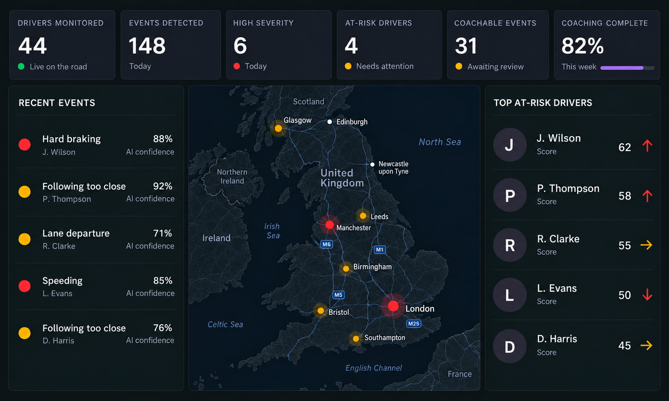Click the Coaching Complete progress bar
The width and height of the screenshot is (669, 401).
[627, 68]
